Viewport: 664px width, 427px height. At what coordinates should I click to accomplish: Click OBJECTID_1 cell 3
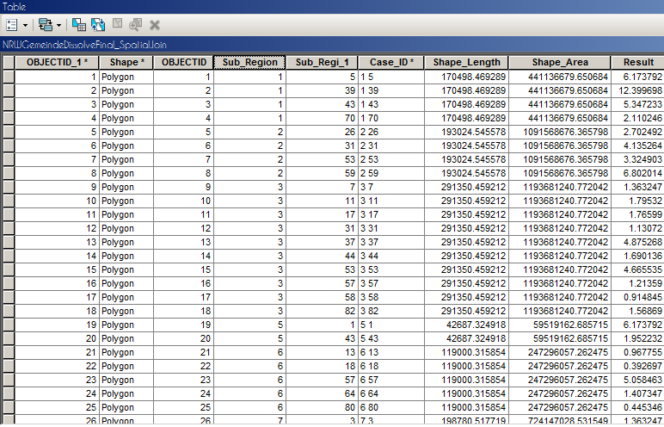pos(57,104)
